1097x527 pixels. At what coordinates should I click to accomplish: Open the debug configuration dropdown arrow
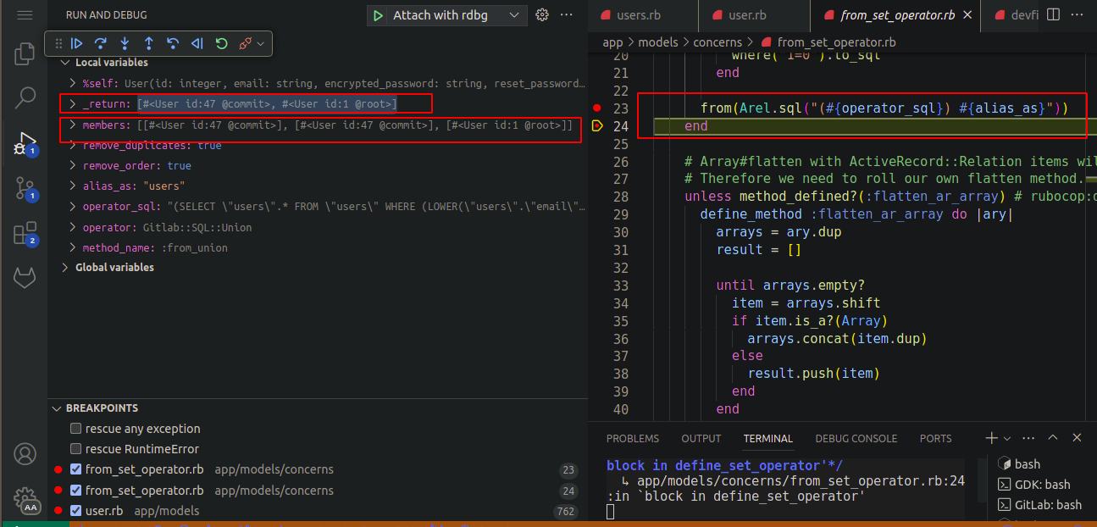(x=514, y=15)
